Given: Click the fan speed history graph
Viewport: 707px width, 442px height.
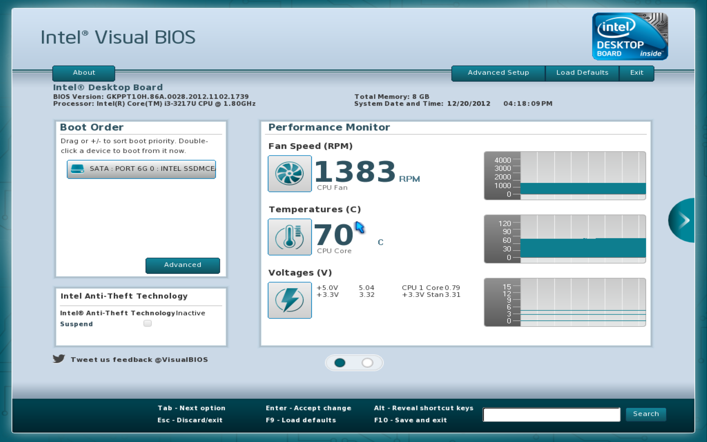Looking at the screenshot, I should [565, 176].
